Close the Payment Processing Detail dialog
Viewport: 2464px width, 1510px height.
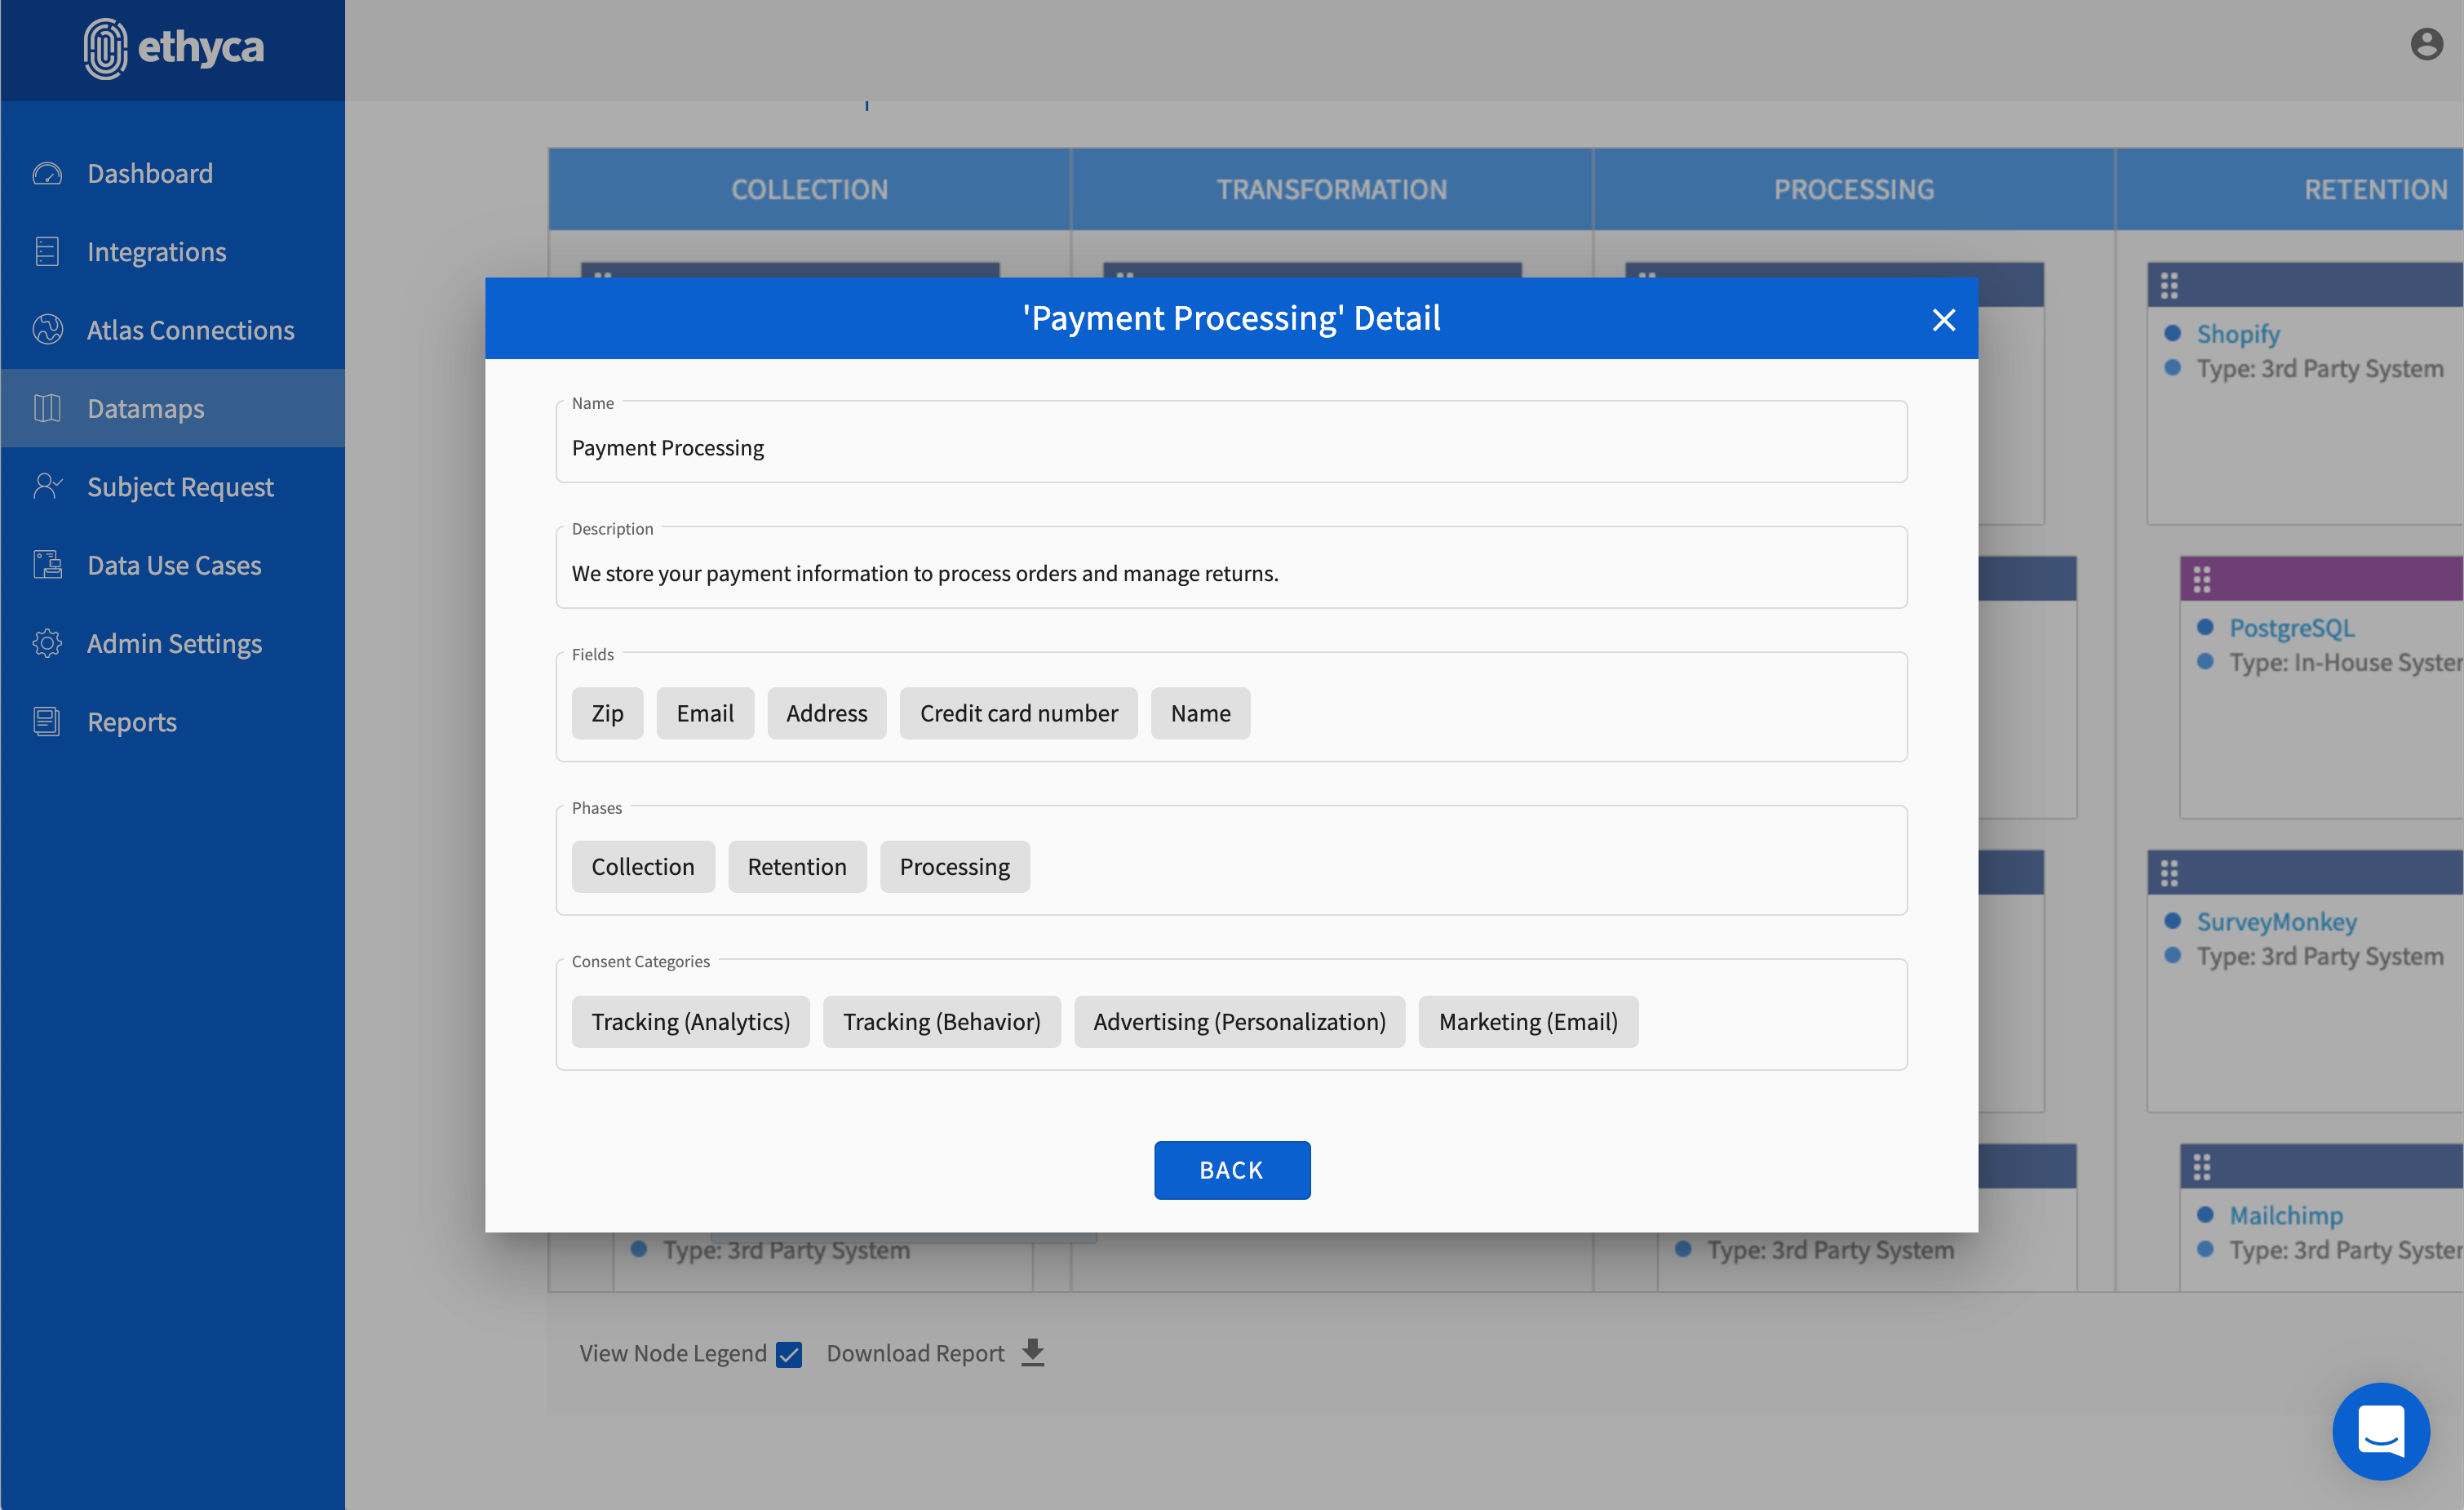click(1943, 320)
